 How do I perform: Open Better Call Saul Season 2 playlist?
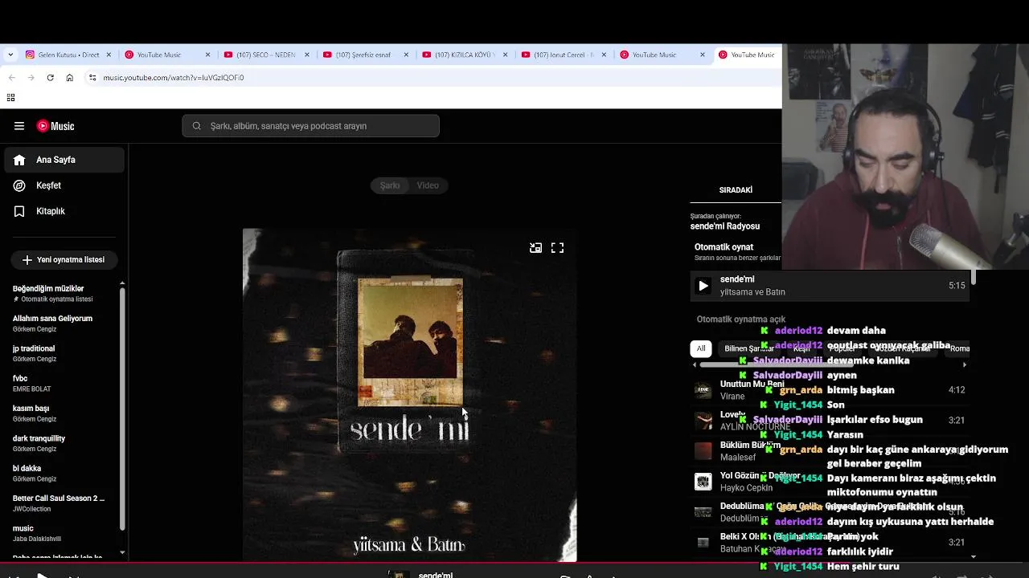click(60, 503)
